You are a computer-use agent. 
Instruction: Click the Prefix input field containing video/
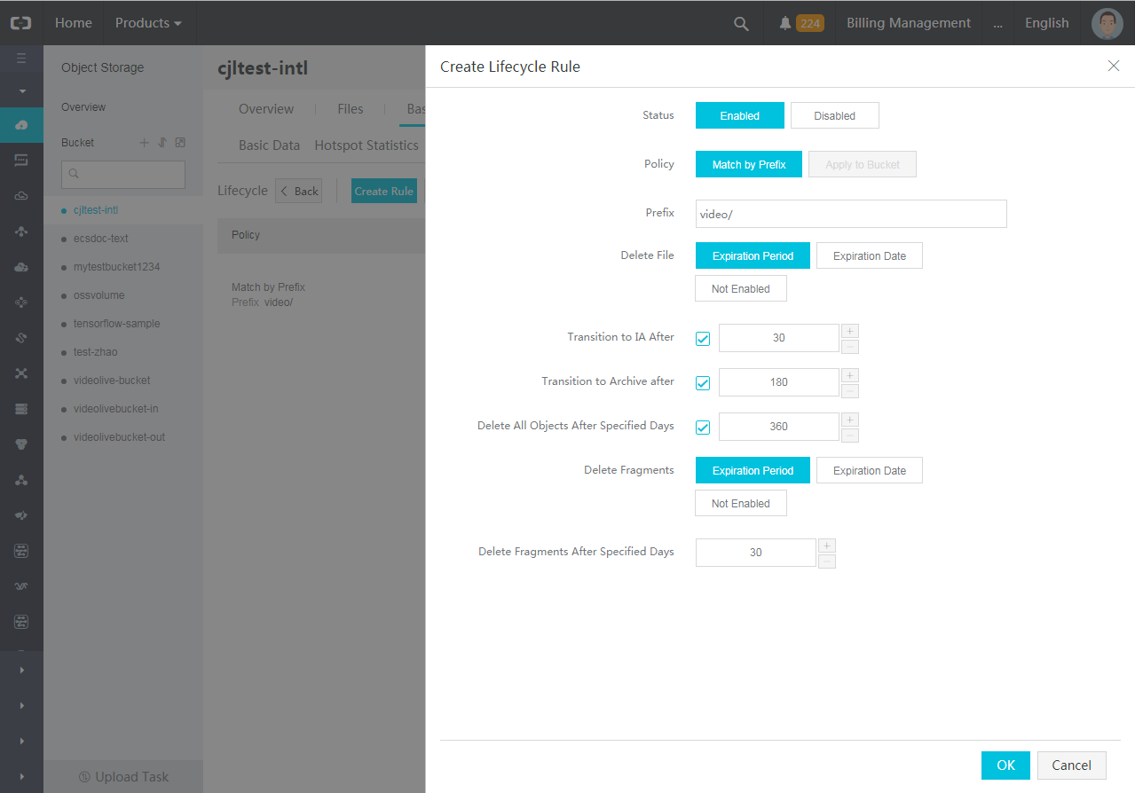850,214
